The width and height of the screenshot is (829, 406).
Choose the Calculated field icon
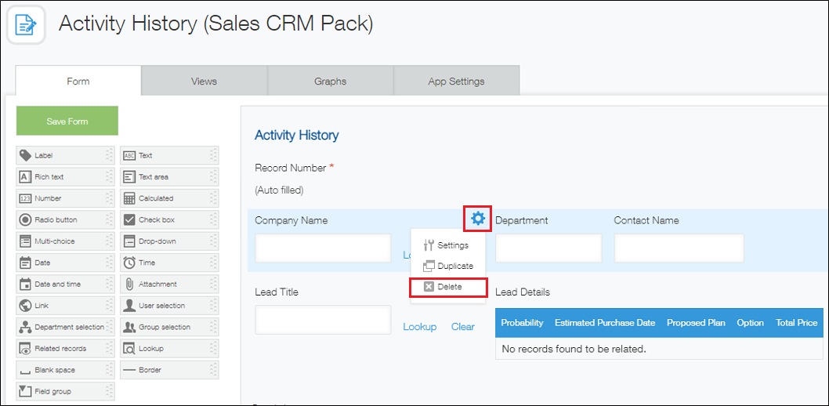click(129, 198)
